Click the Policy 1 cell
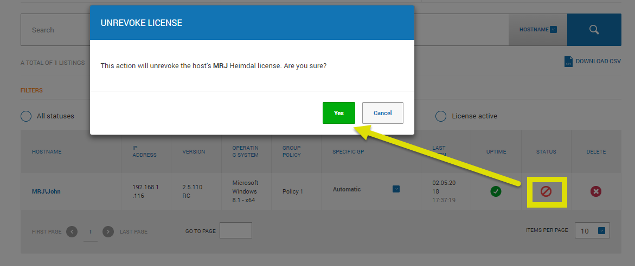 coord(293,191)
